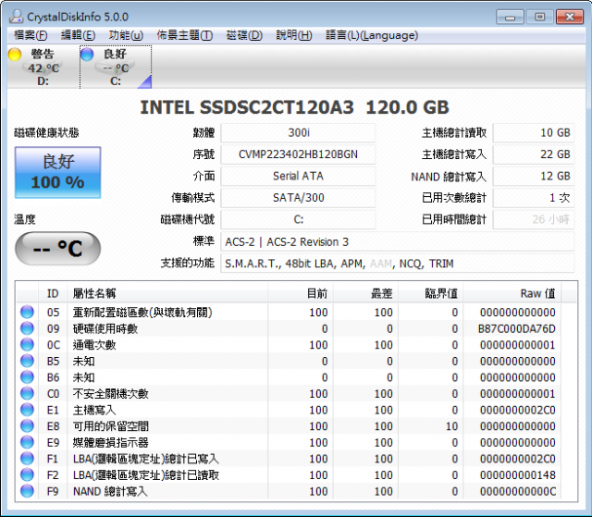The width and height of the screenshot is (592, 517).
Task: Click the status orb for attribute F9
Action: click(27, 490)
